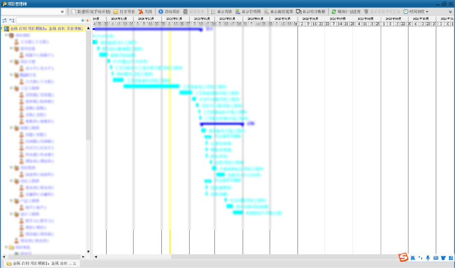Open the 显示跟踪视图 tracking view

pyautogui.click(x=278, y=12)
